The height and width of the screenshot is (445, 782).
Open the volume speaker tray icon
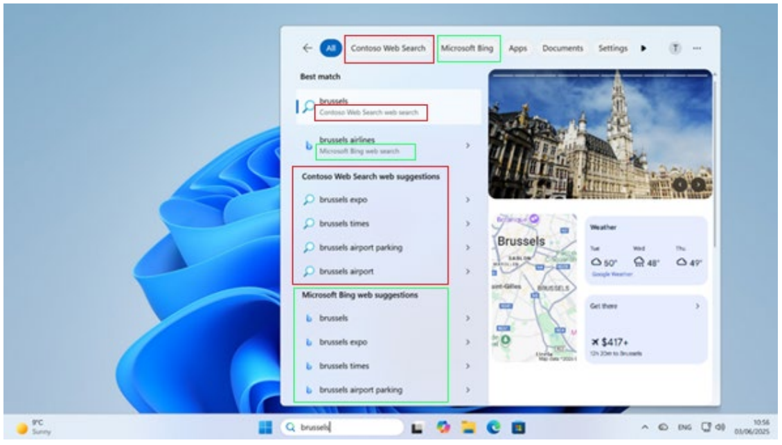tap(720, 427)
